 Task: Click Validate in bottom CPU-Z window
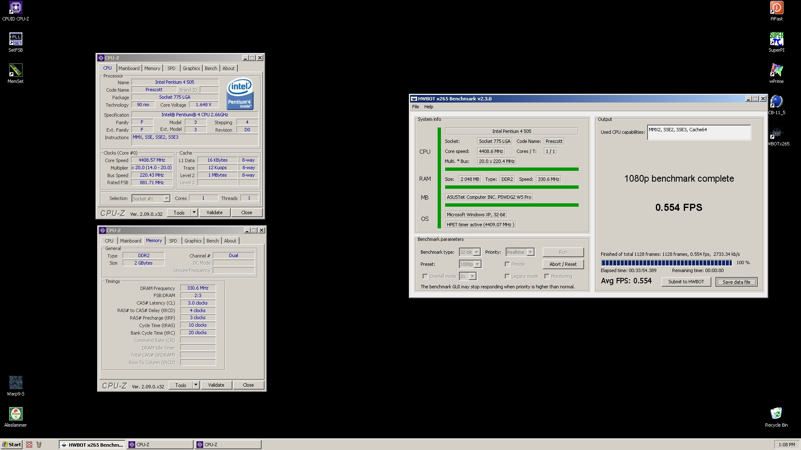(x=216, y=385)
